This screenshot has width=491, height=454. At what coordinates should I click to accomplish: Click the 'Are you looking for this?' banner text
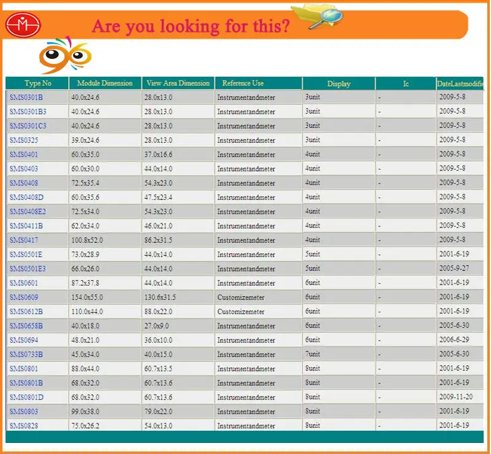tap(191, 26)
